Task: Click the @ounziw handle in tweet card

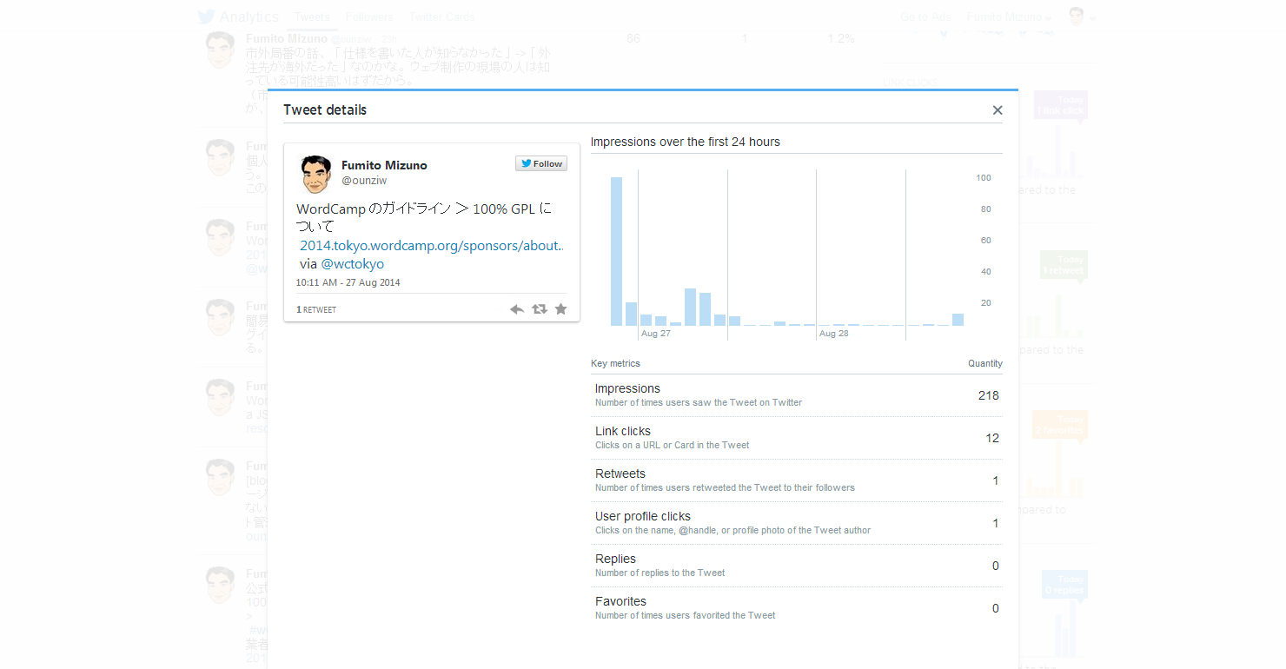Action: point(364,181)
